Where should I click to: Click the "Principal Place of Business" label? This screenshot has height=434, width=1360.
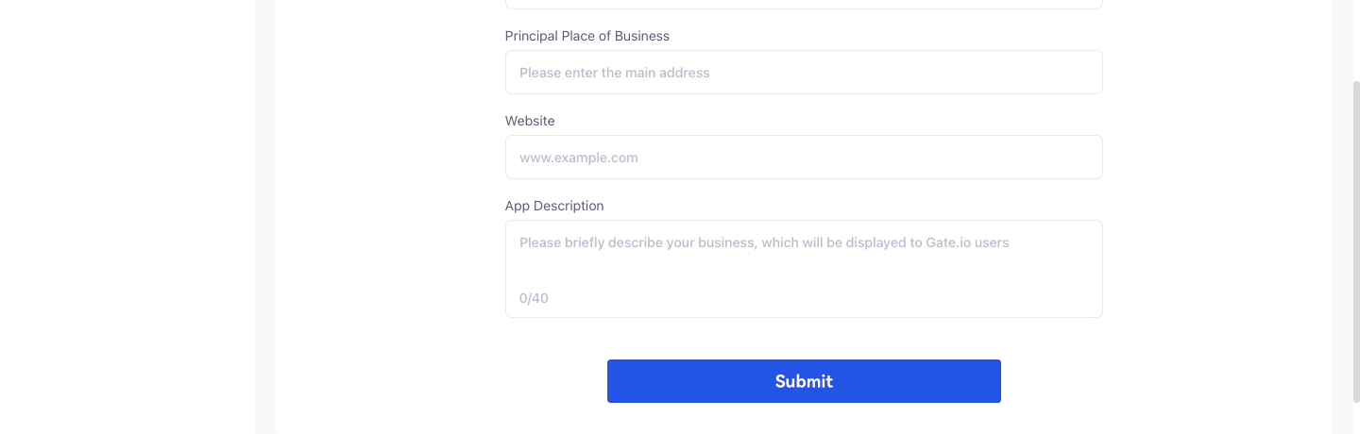586,36
